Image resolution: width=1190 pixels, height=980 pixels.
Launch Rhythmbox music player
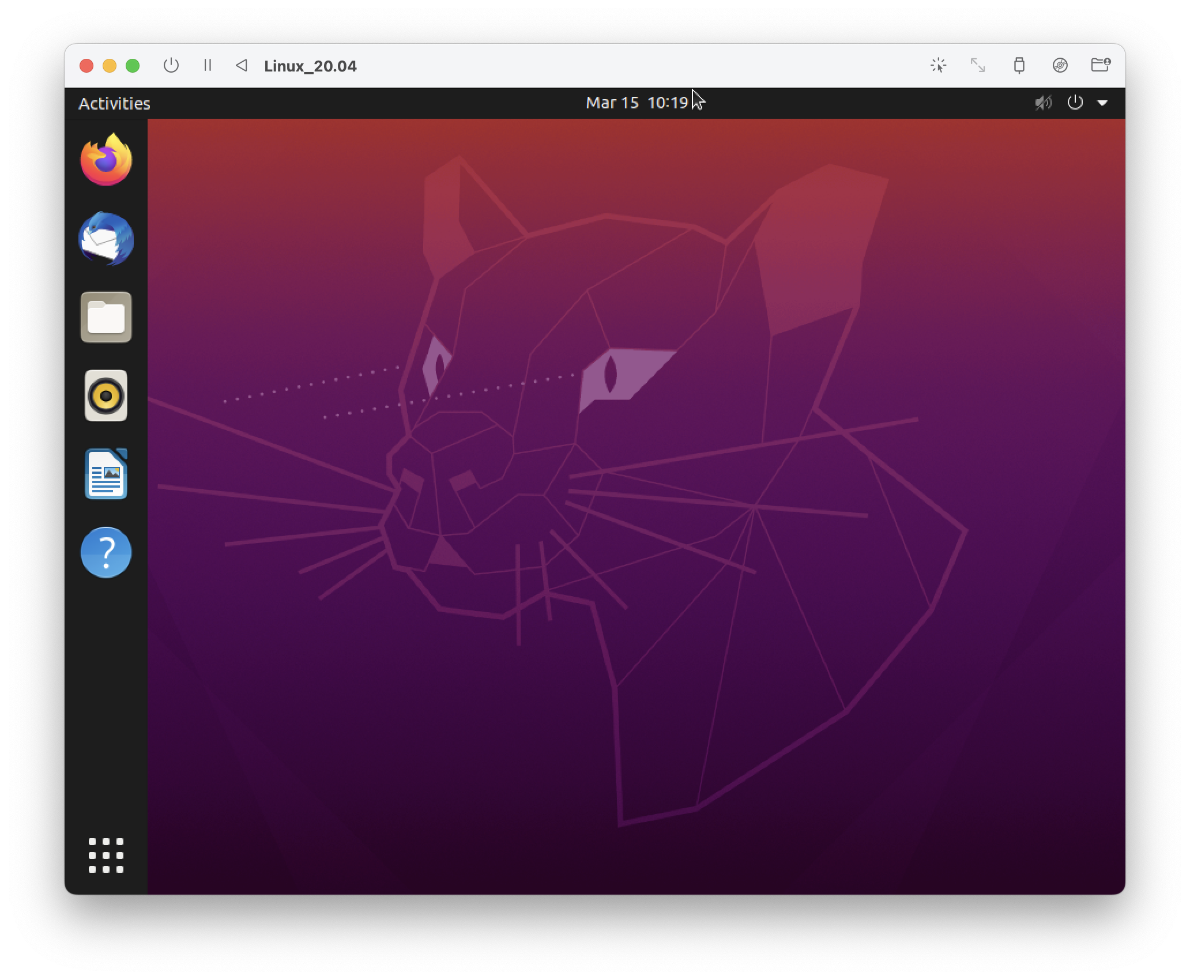[x=106, y=395]
